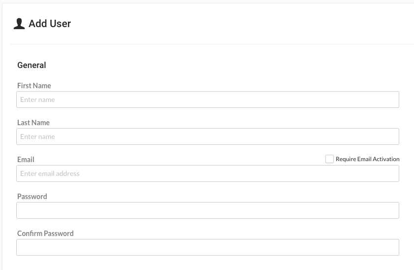Focus the First Name input field
Screen dimensions: 414x270
click(208, 100)
